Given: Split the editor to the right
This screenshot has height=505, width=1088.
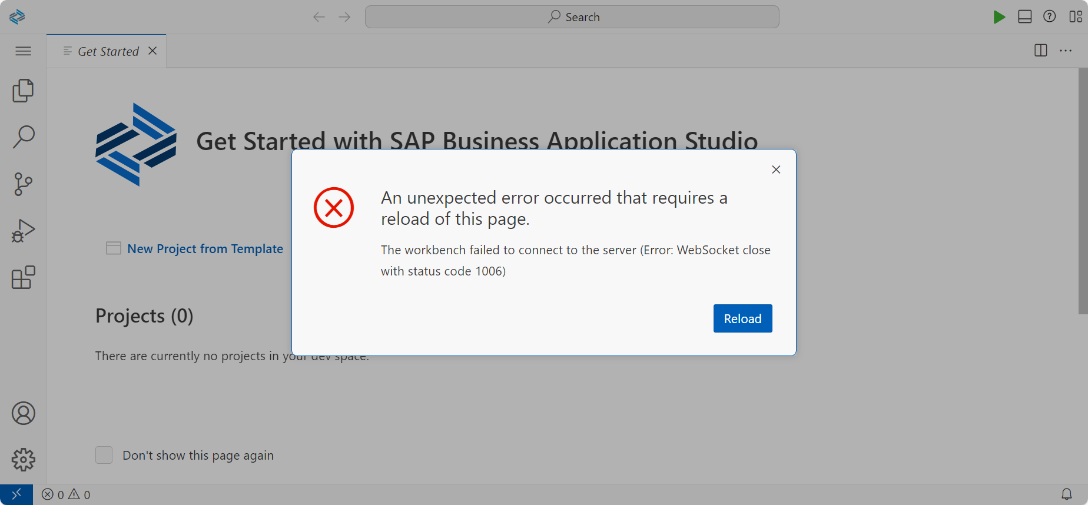Looking at the screenshot, I should pos(1040,51).
